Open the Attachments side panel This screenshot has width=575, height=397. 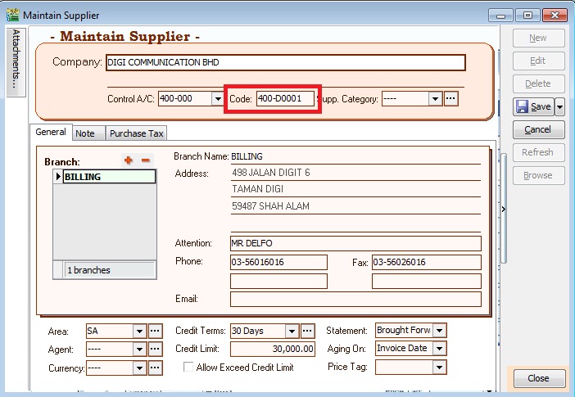(x=16, y=62)
